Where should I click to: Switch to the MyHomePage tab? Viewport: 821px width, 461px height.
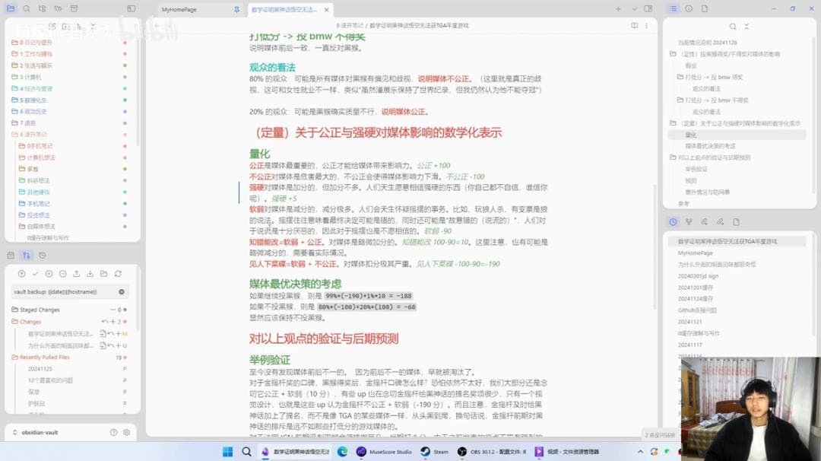[179, 9]
